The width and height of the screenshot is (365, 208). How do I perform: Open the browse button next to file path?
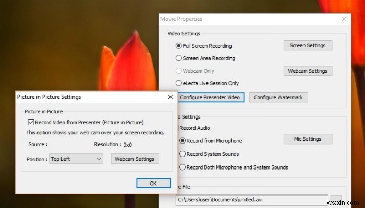tap(336, 200)
